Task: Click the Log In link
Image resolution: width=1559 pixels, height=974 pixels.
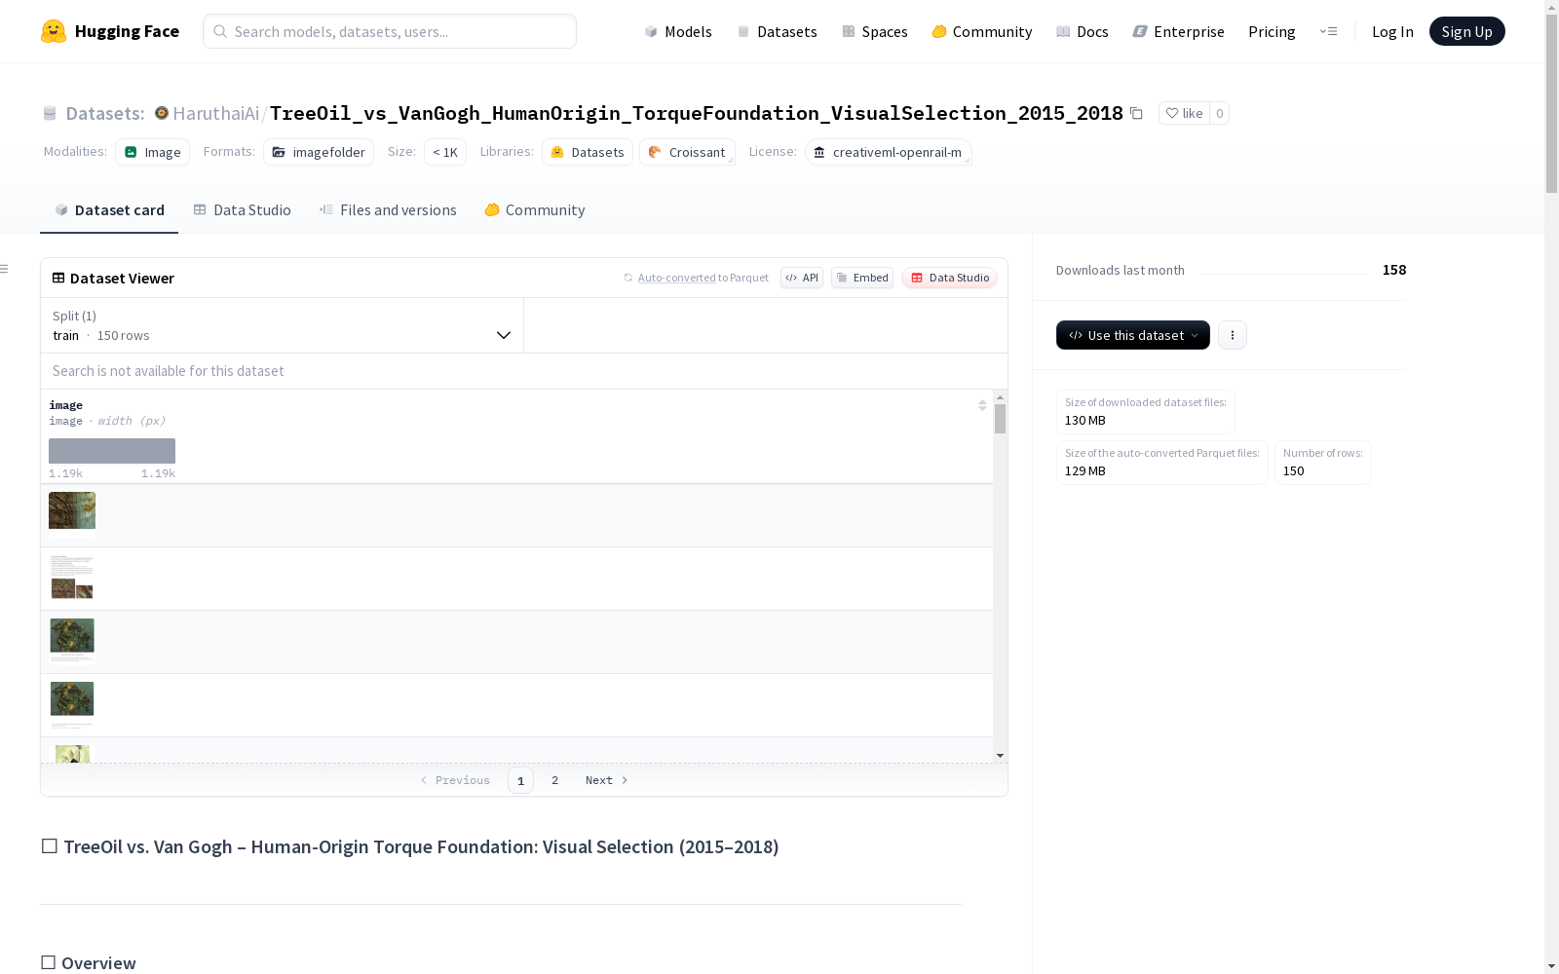Action: tap(1392, 31)
